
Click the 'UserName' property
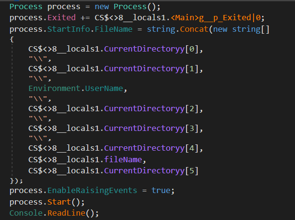point(104,88)
